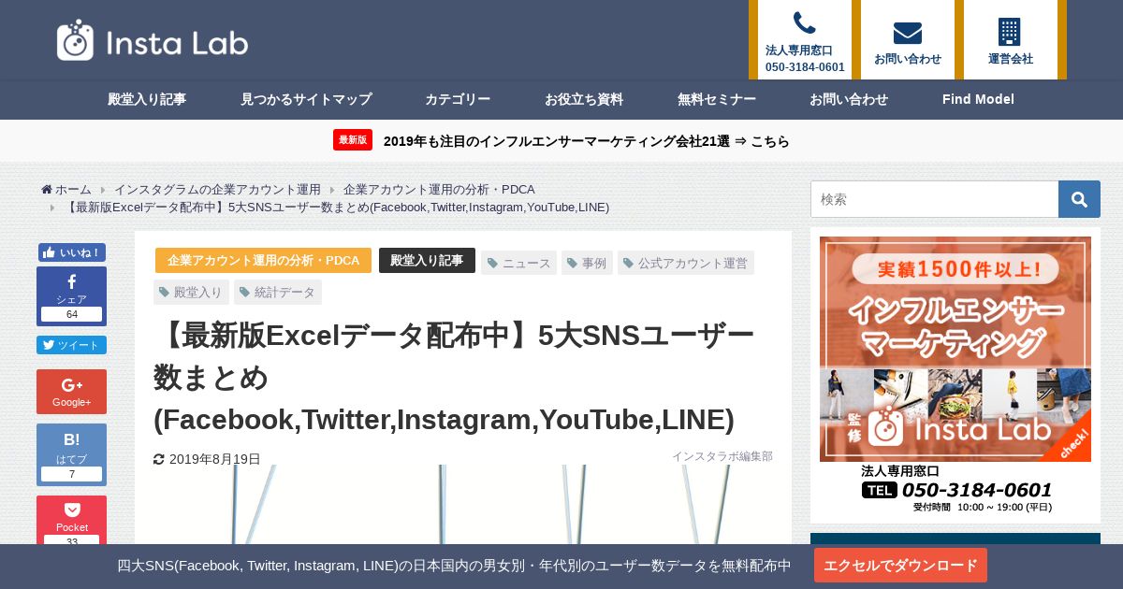The height and width of the screenshot is (589, 1123).
Task: Open 殿堂入り記事 in navigation menu
Action: [147, 99]
